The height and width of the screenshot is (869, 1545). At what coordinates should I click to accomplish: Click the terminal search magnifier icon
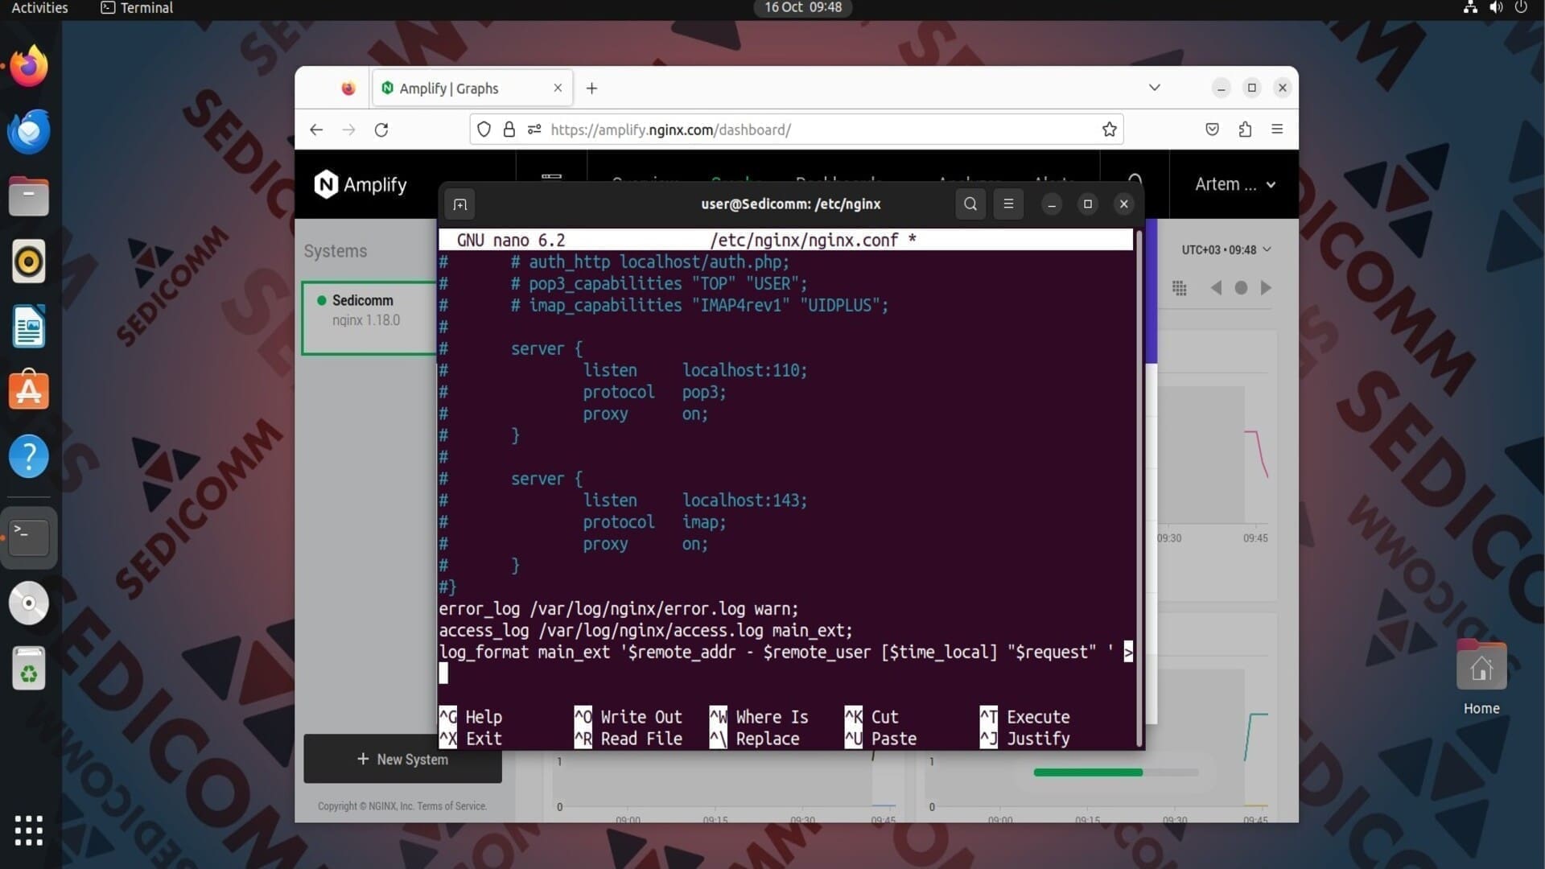click(970, 204)
